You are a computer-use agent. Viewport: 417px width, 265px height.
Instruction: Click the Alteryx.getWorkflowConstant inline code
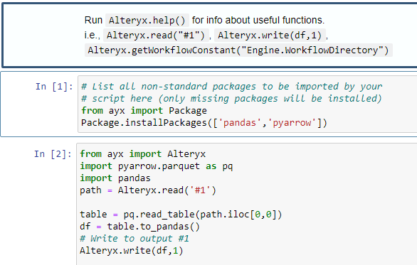point(238,50)
